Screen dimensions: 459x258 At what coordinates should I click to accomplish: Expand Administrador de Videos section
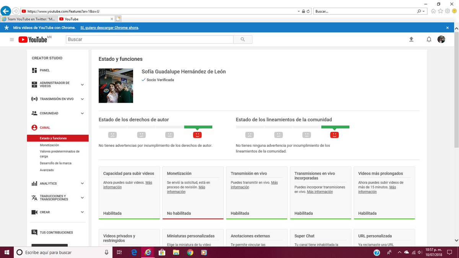point(82,84)
